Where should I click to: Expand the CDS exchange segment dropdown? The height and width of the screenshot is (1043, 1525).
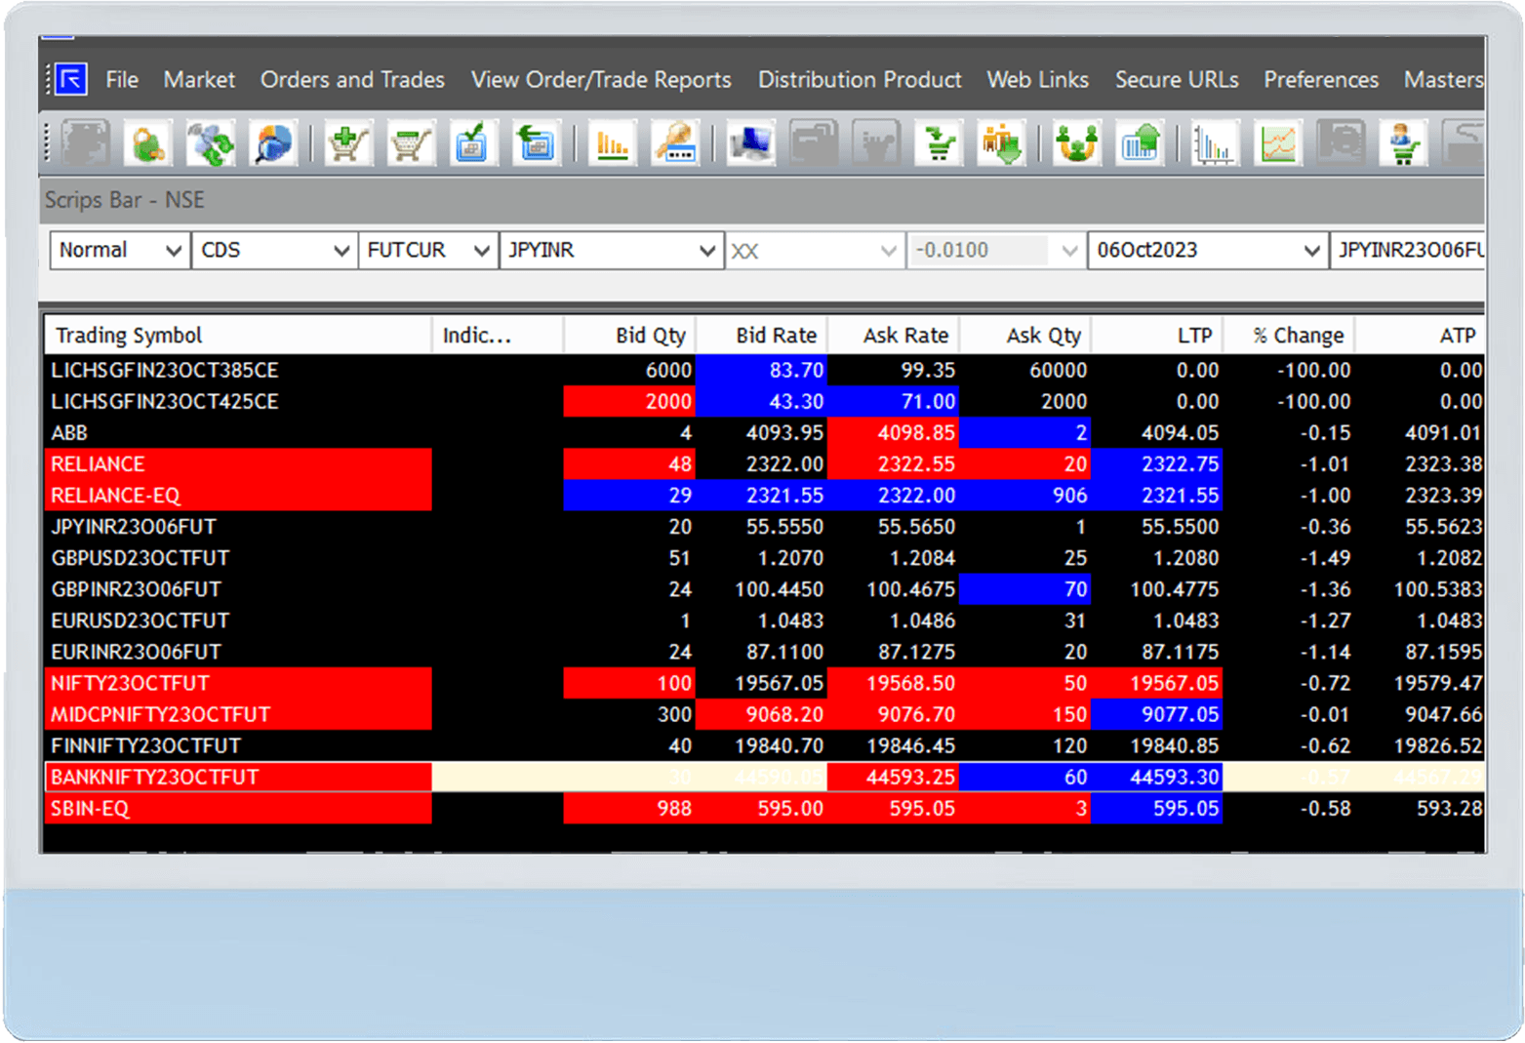click(x=273, y=250)
